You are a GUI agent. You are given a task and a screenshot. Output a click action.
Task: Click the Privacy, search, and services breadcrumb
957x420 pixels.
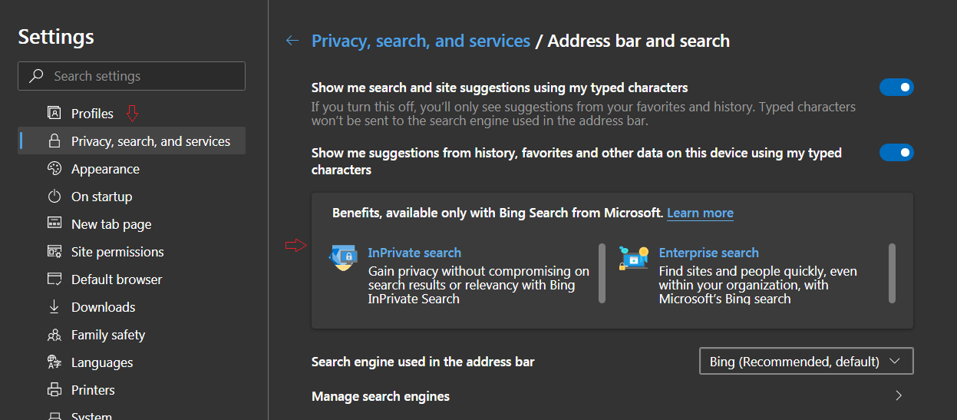coord(421,41)
